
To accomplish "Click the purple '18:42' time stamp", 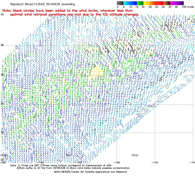I will 135,155.
